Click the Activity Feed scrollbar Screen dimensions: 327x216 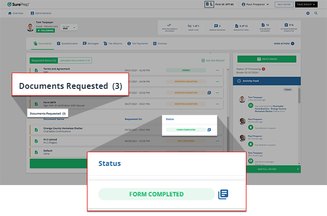pyautogui.click(x=299, y=96)
